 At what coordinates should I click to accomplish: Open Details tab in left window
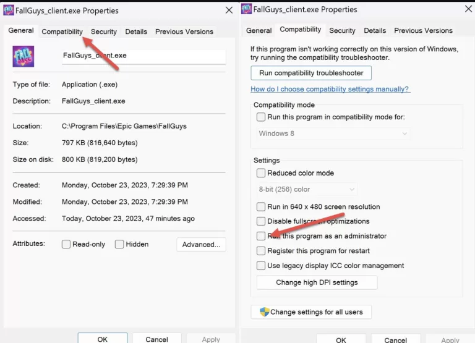point(136,32)
